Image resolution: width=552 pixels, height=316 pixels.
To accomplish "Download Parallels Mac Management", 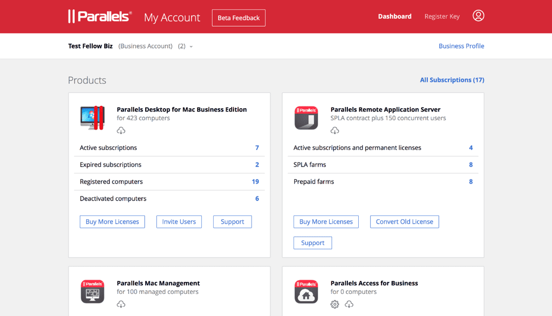I will 121,304.
